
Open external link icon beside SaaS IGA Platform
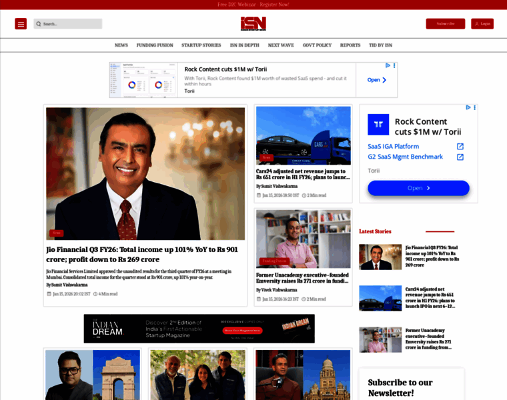tap(460, 147)
